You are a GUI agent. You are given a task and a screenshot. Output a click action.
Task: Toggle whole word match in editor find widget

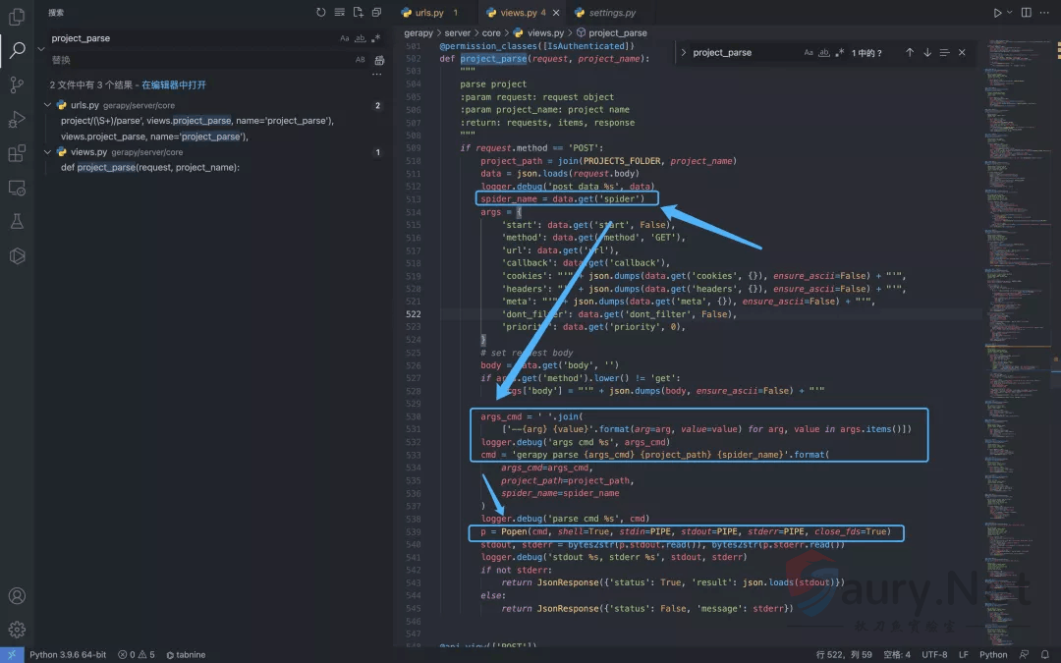(x=824, y=53)
